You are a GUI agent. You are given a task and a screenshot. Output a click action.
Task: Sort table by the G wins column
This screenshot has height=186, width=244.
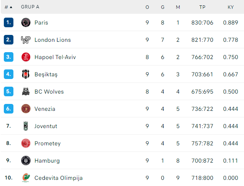coord(163,7)
